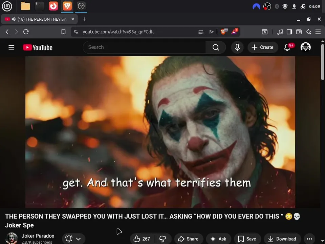The width and height of the screenshot is (325, 244).
Task: Click the Share button
Action: pyautogui.click(x=188, y=239)
